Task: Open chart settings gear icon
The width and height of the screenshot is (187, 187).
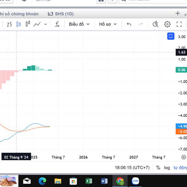Action: (x=167, y=24)
